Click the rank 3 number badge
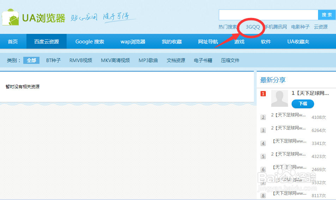 click(263, 130)
